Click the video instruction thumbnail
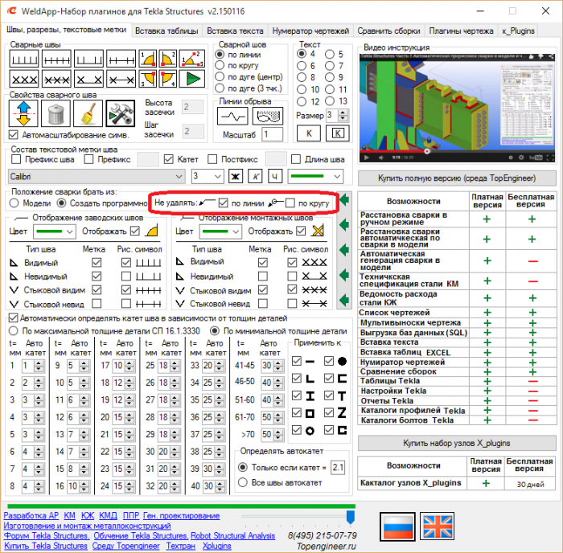 pos(457,109)
